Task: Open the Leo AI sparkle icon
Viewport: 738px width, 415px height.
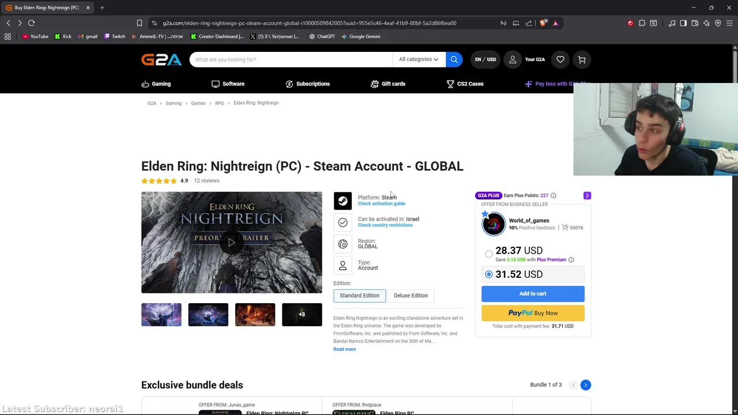Action: point(706,23)
